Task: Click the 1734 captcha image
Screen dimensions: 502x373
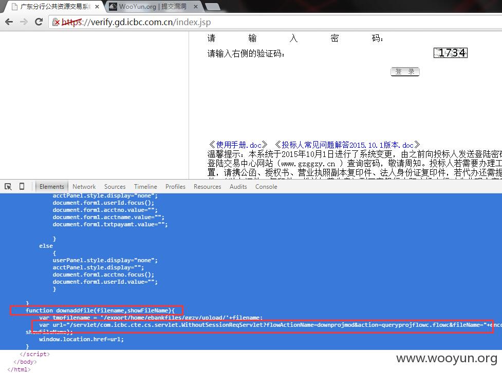Action: pyautogui.click(x=451, y=53)
